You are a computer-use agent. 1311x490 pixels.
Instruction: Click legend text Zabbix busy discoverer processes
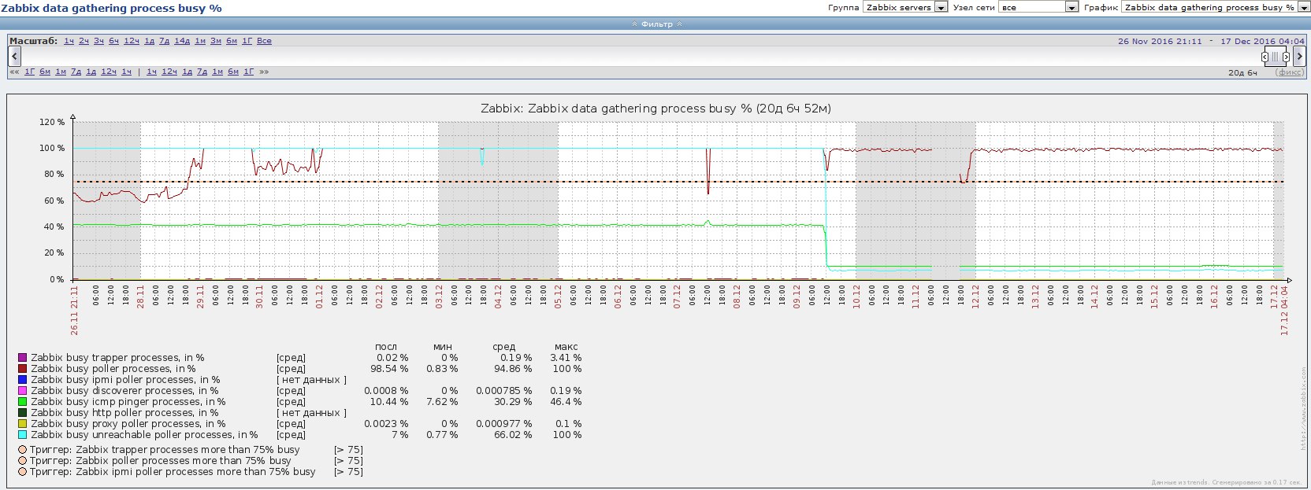124,391
